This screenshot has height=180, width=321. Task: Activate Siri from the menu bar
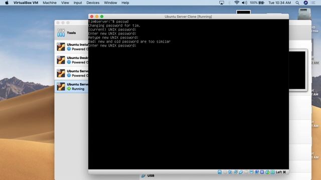305,2
